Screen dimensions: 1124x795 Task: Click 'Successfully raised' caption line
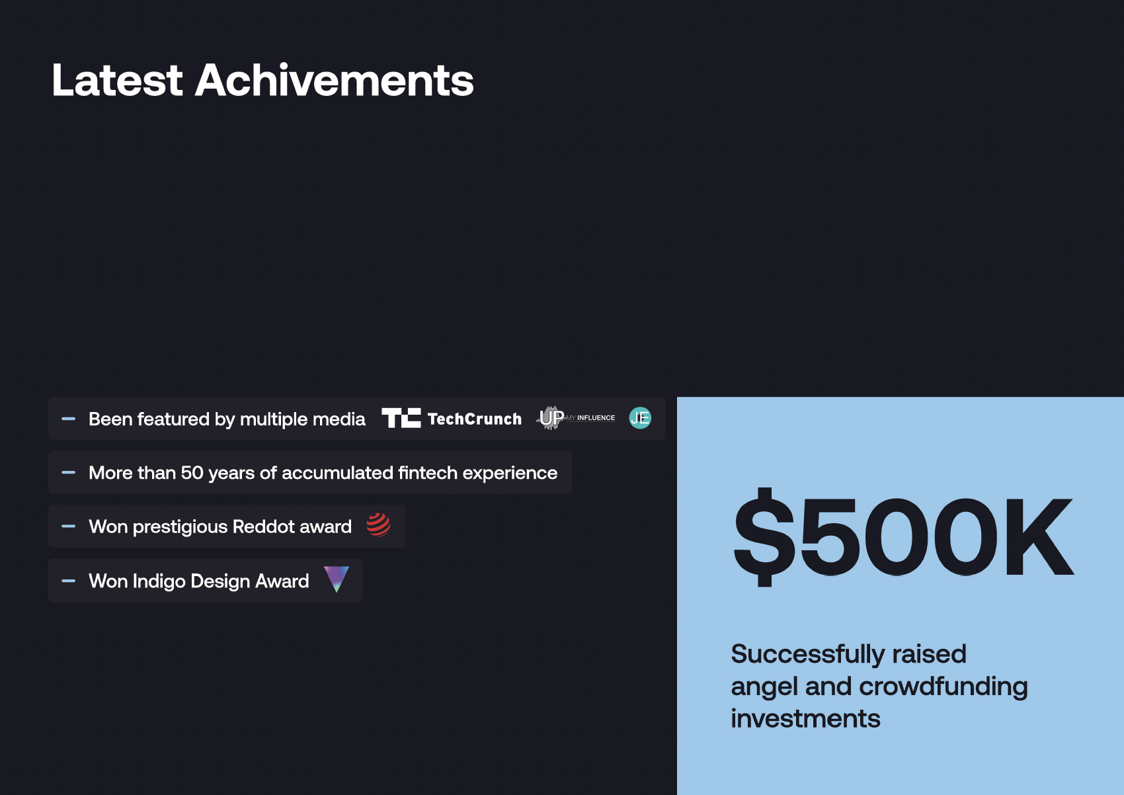pos(848,653)
